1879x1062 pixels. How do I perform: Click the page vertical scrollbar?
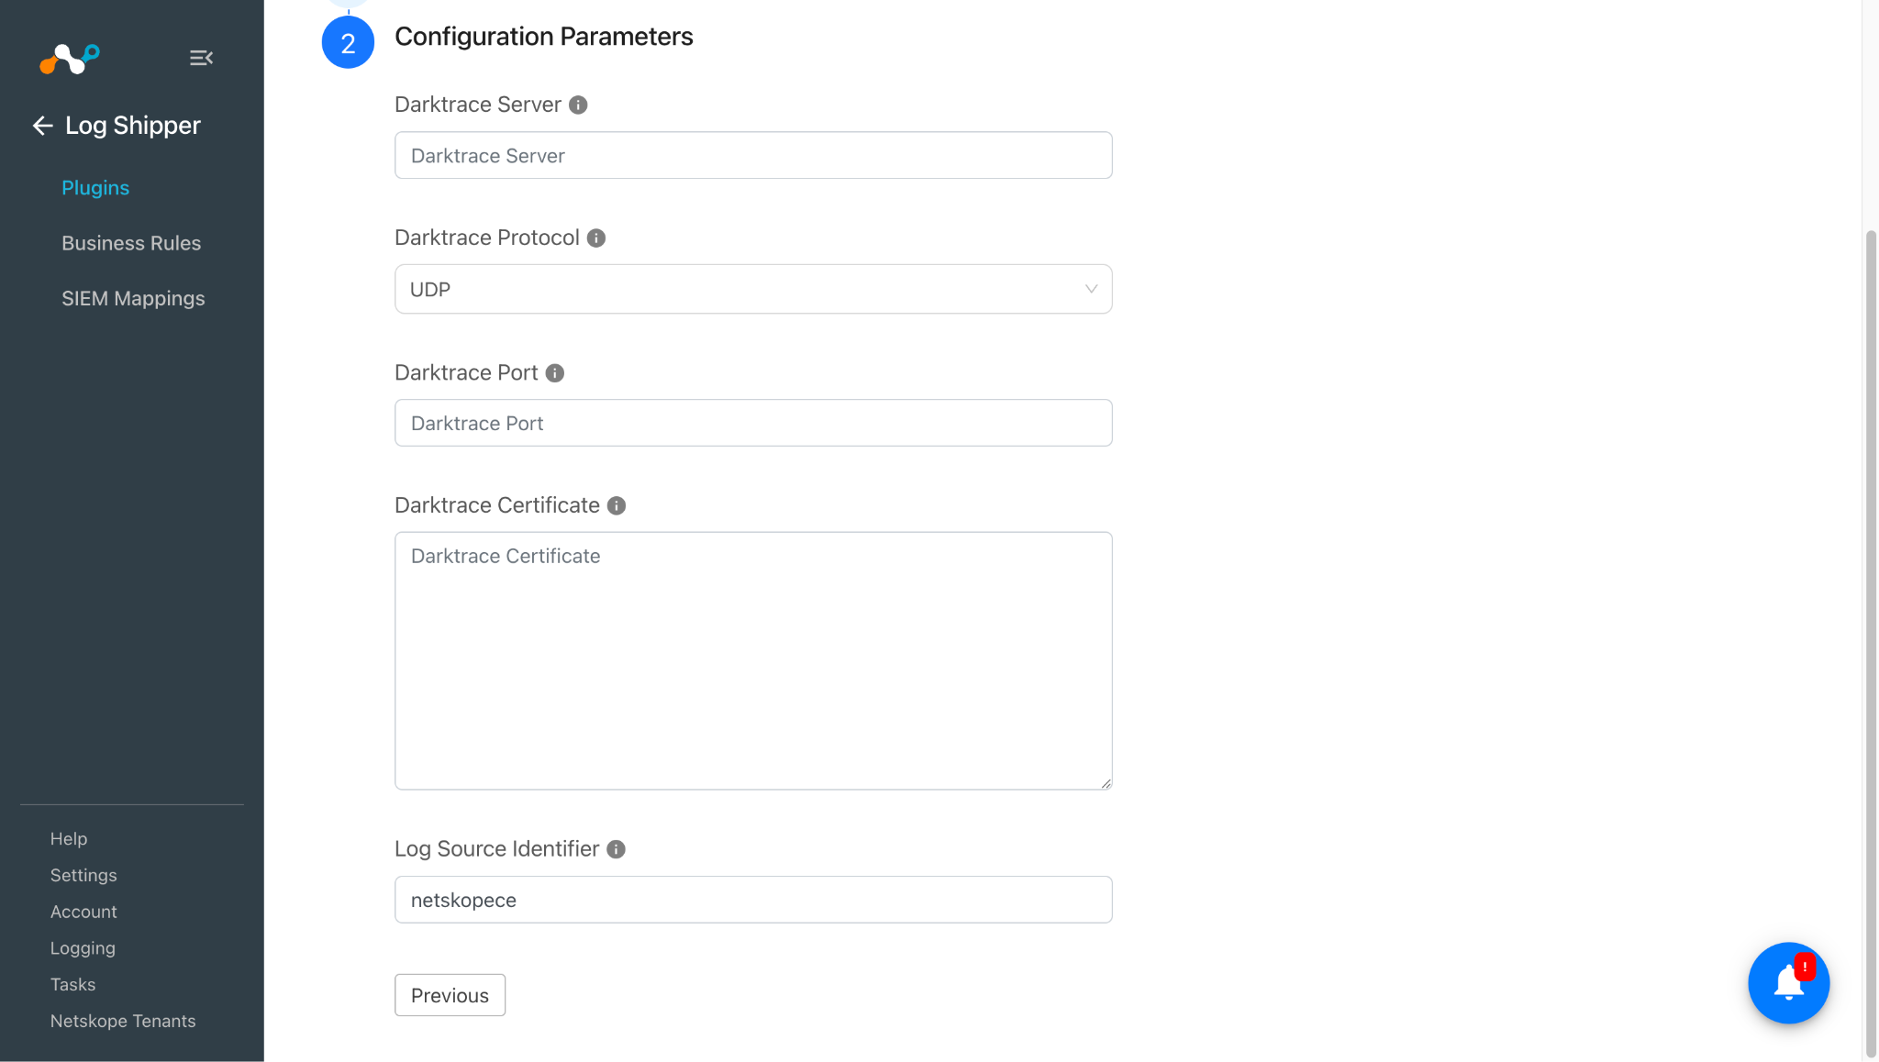pyautogui.click(x=1871, y=642)
